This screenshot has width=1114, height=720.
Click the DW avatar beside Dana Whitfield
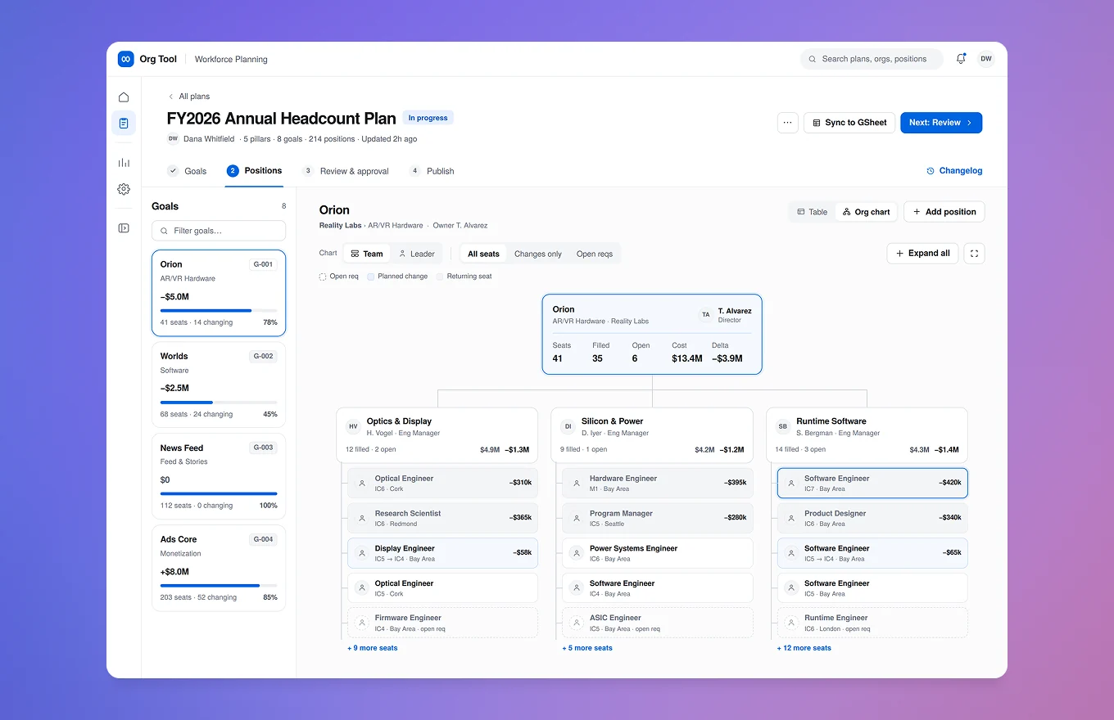pos(173,139)
